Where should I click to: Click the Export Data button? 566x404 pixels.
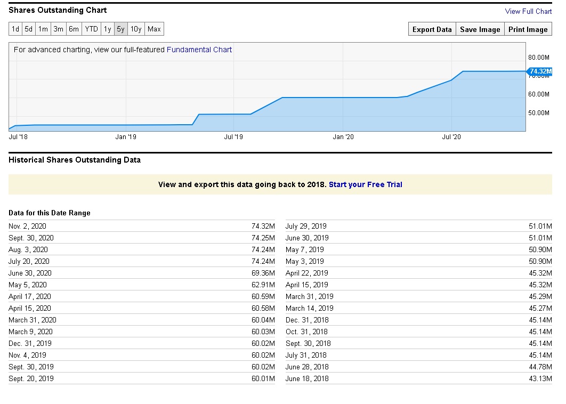[432, 30]
